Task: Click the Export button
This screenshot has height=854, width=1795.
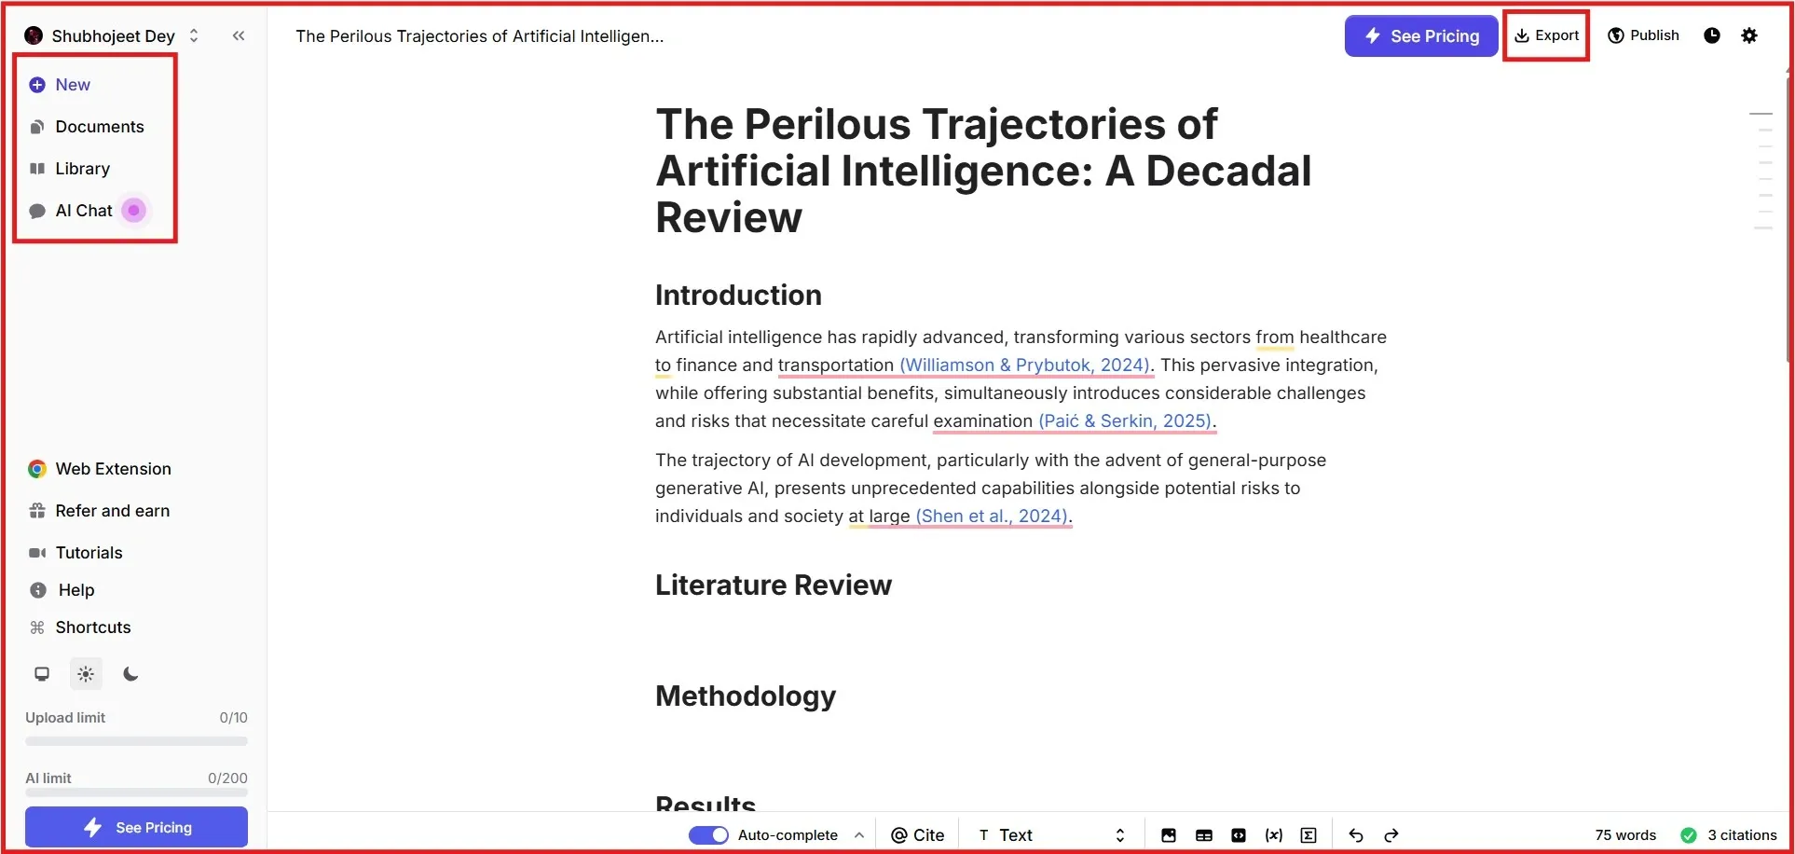Action: tap(1546, 35)
